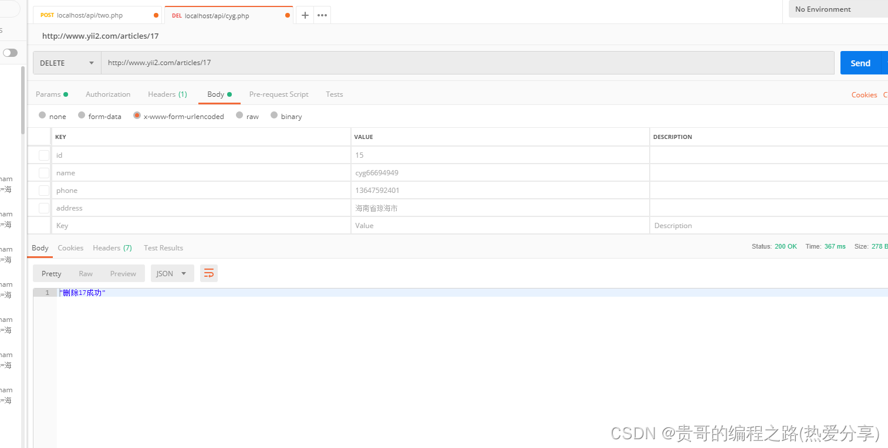Check the name parameter row checkbox

[44, 173]
